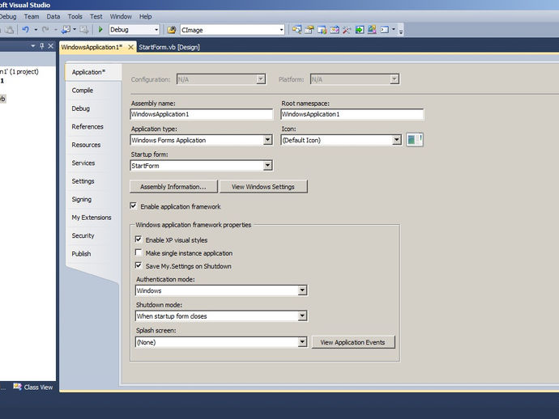Expand the Startup form dropdown

click(x=267, y=166)
